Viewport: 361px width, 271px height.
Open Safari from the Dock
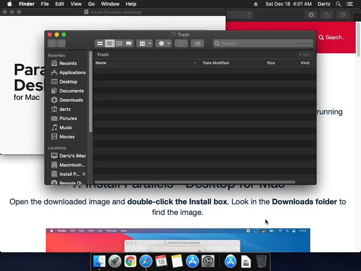pyautogui.click(x=146, y=261)
